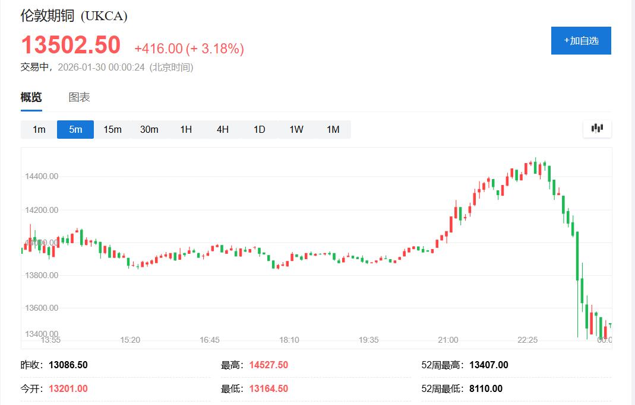The height and width of the screenshot is (405, 635).
Task: Choose the 1M monthly interval
Action: (x=333, y=129)
